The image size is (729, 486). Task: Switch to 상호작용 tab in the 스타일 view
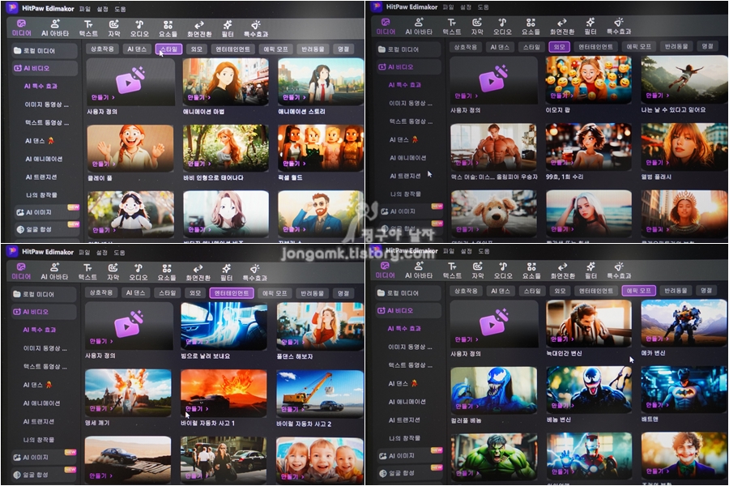[x=102, y=49]
